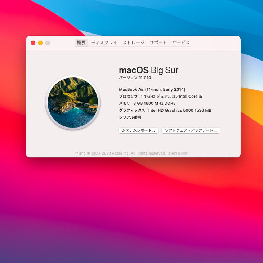Click the バージョン 11.7.10 version text
The width and height of the screenshot is (263, 263).
click(135, 78)
